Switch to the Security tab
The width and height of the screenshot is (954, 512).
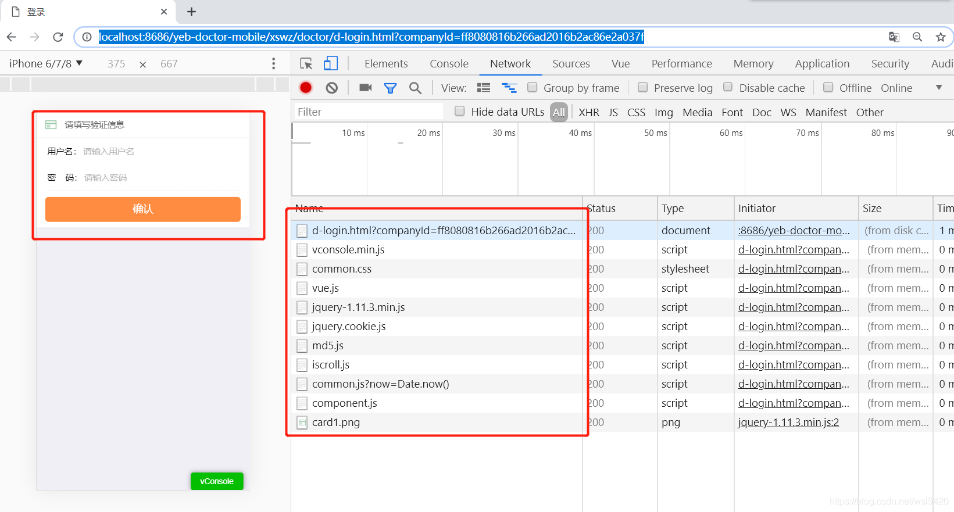(x=890, y=64)
